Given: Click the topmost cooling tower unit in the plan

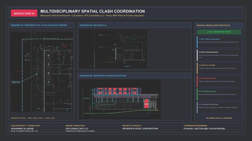Looking at the screenshot, I should coord(48,56).
